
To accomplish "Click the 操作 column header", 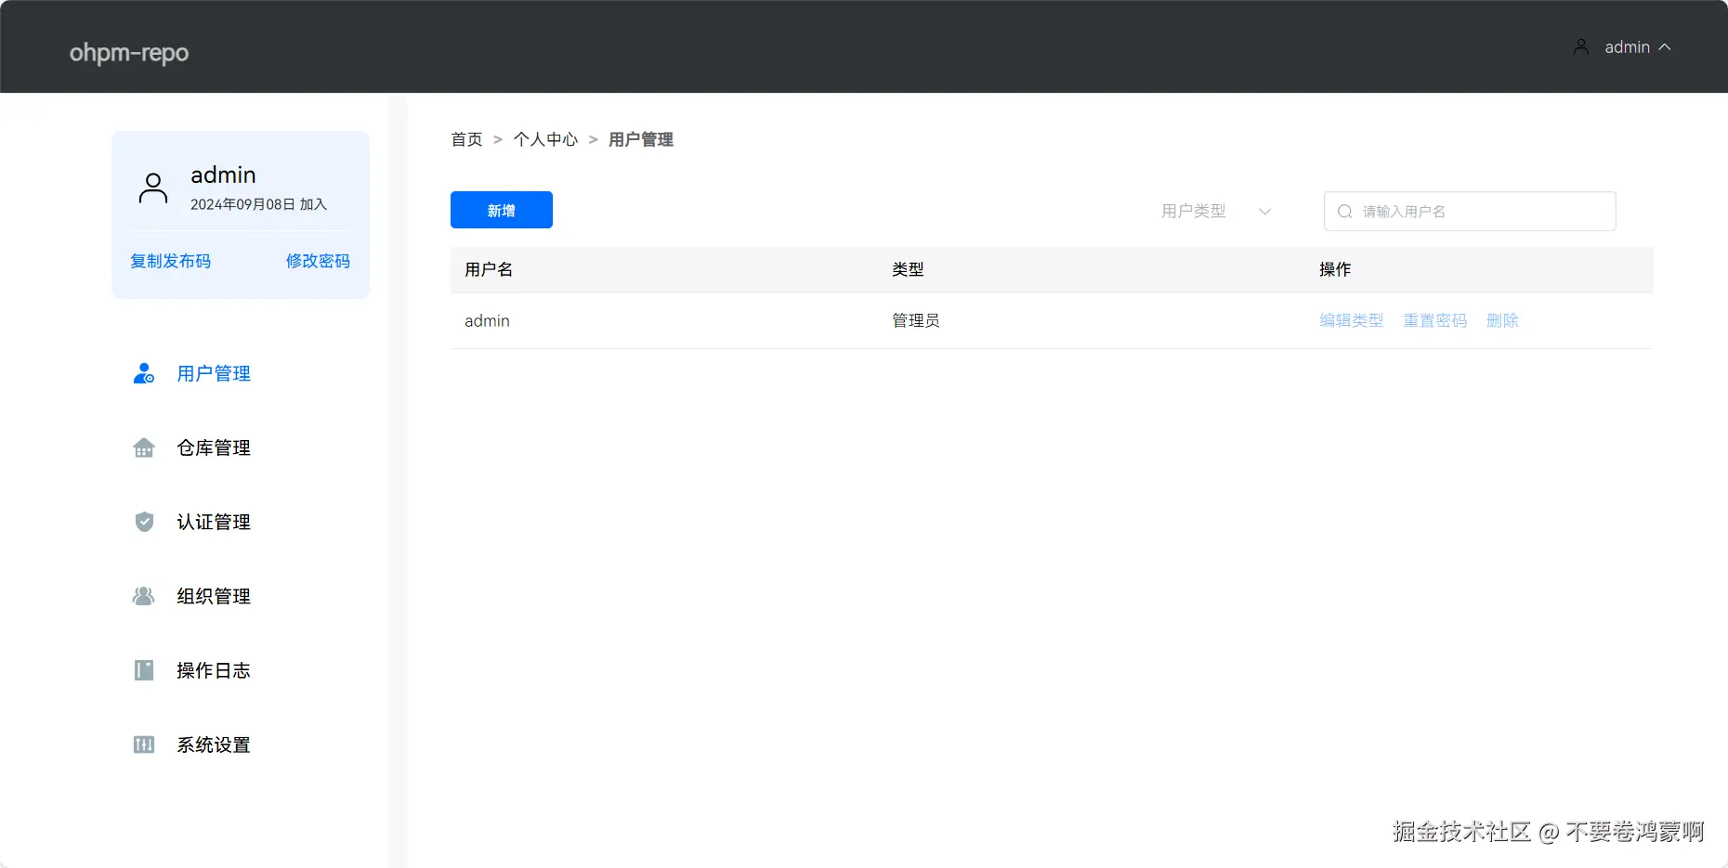I will (1335, 269).
